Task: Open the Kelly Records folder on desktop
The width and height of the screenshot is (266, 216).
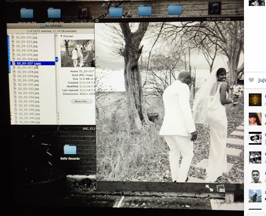Action: tap(70, 150)
